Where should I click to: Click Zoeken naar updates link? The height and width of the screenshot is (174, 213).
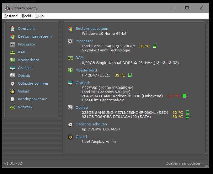(x=184, y=163)
